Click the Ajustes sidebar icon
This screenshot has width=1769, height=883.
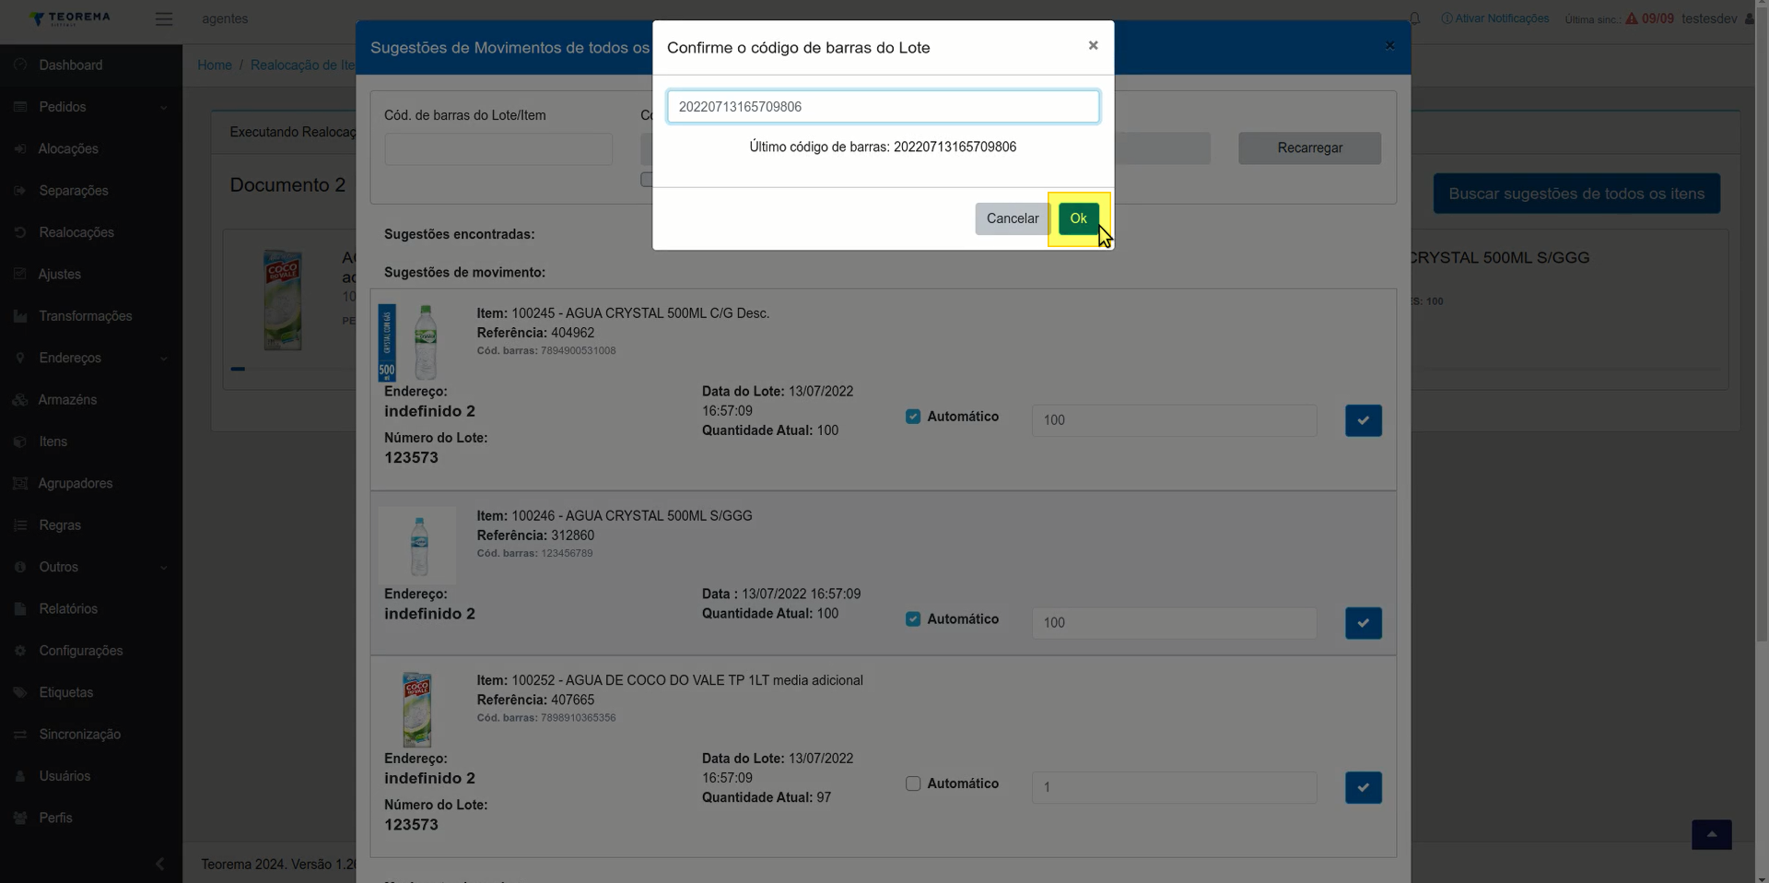20,275
